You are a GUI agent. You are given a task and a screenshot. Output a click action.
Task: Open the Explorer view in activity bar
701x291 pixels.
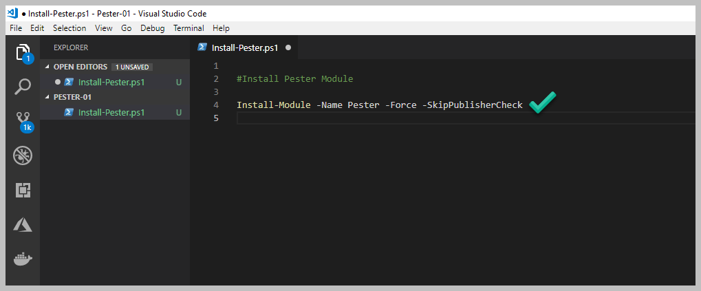click(x=22, y=52)
